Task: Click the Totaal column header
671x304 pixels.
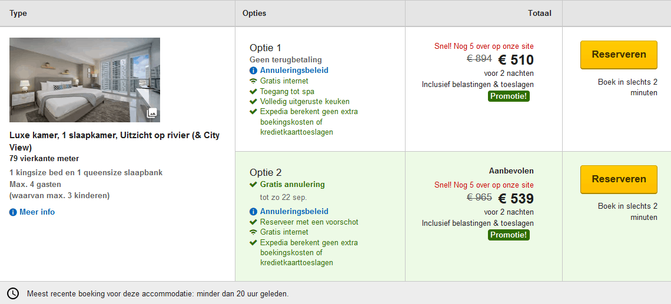Action: pos(539,13)
